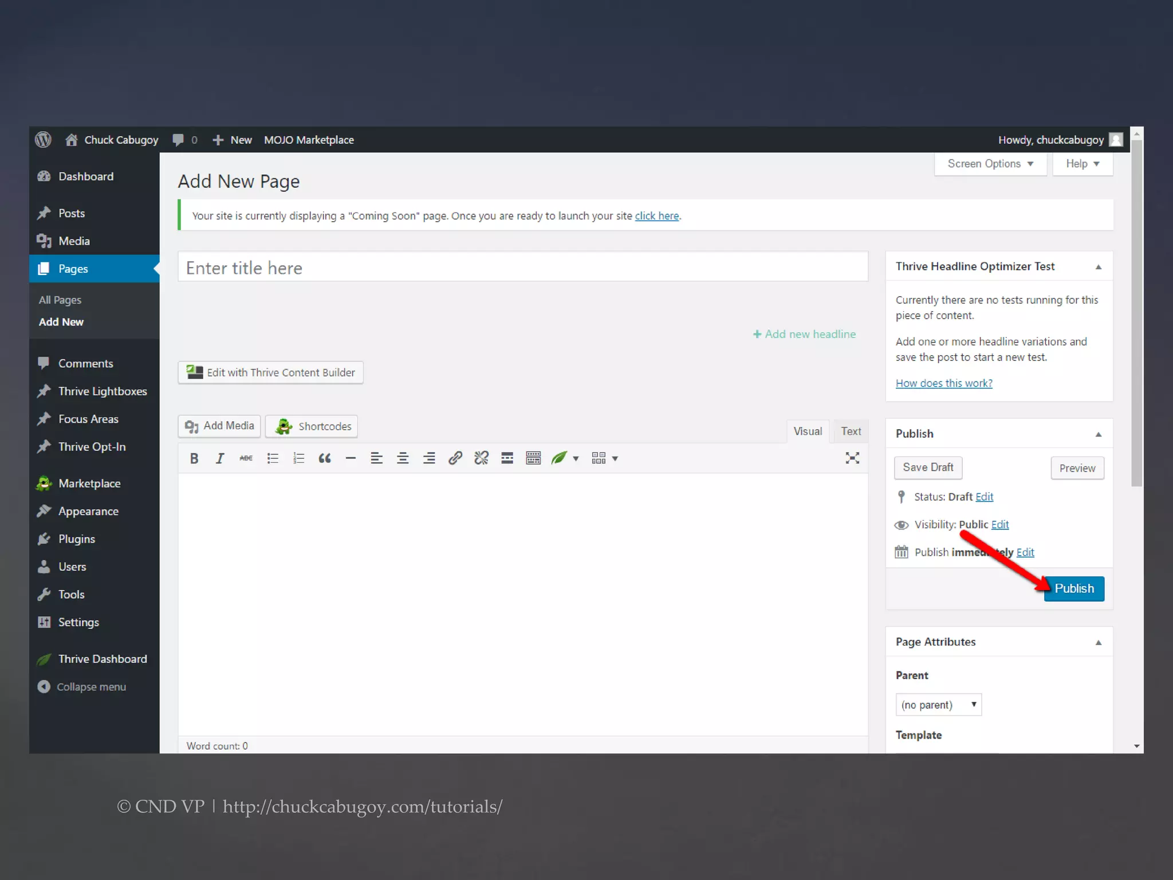Switch to the Visual editor tab

(808, 431)
